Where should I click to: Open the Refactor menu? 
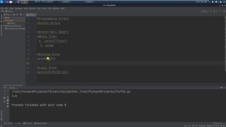(x=32, y=8)
